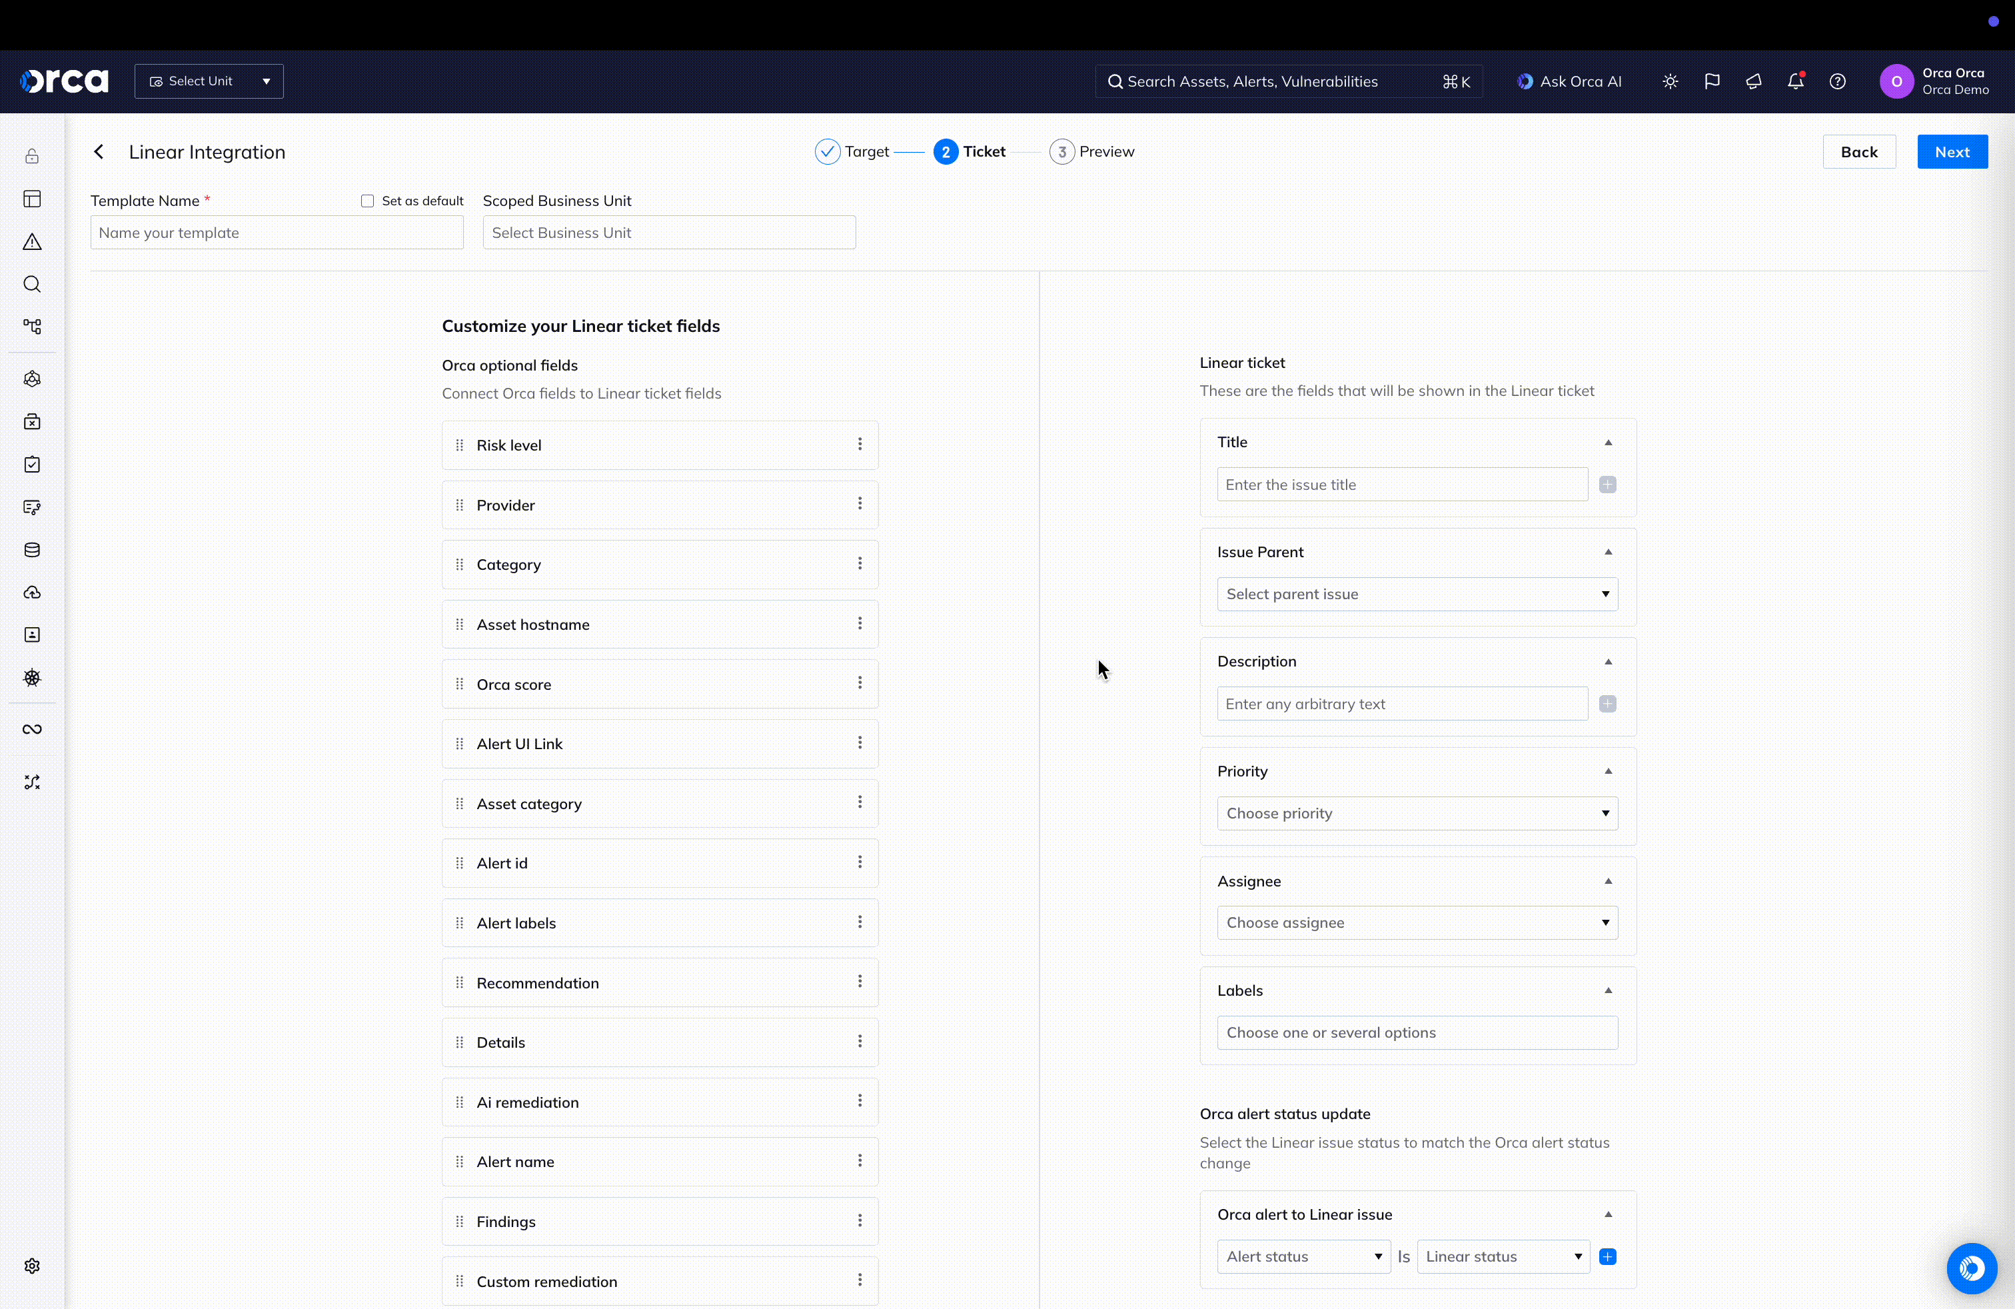Go back using arrow beside Linear Integration
The width and height of the screenshot is (2015, 1309).
[99, 151]
